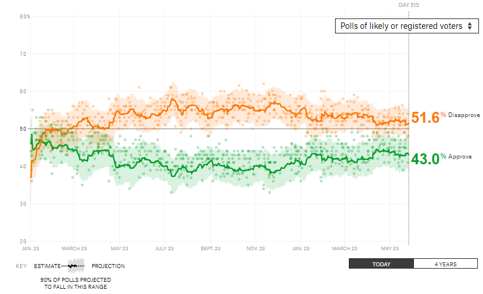The width and height of the screenshot is (483, 294).
Task: Click the dropdown up-down arrow icon
Action: [470, 26]
